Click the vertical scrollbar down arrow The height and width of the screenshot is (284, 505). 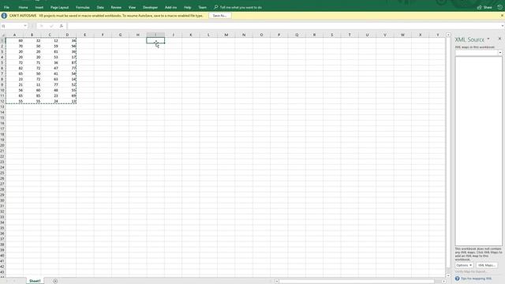coord(448,275)
